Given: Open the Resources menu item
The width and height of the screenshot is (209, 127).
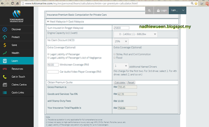Looking at the screenshot, I should (x=17, y=69).
